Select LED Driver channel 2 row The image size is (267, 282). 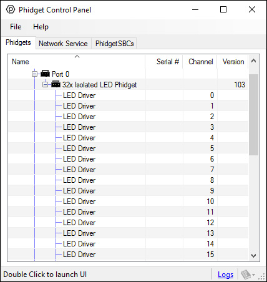(129, 117)
